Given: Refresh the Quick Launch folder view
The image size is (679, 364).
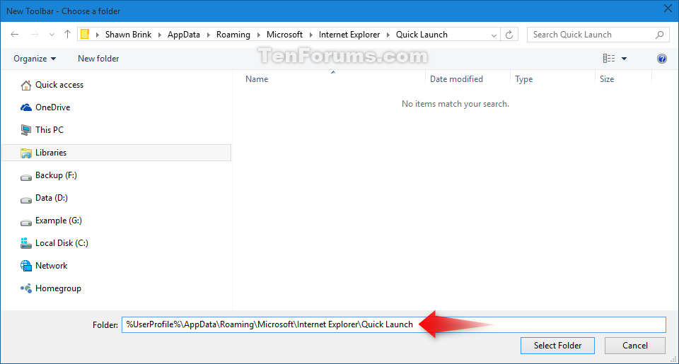Looking at the screenshot, I should pyautogui.click(x=509, y=35).
